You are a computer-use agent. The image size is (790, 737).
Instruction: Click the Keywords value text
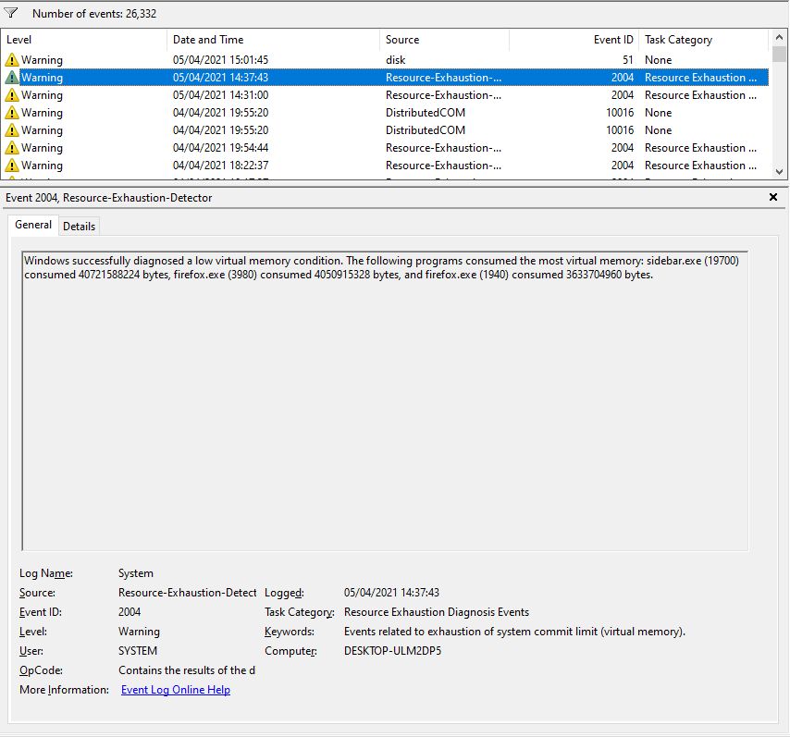(x=514, y=632)
